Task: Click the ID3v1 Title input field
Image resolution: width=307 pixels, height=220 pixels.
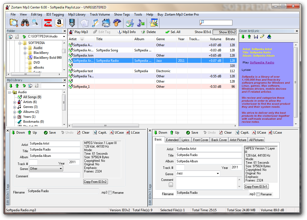Action: tap(55, 149)
